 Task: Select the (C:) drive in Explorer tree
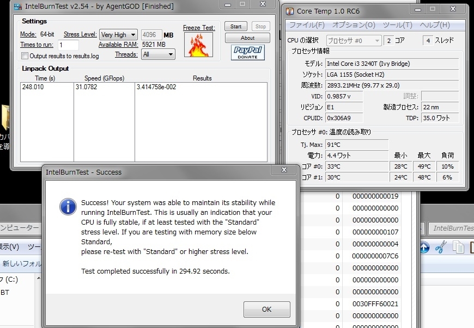tap(9, 280)
